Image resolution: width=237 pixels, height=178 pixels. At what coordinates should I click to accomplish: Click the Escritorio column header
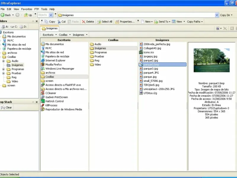[x=64, y=40]
